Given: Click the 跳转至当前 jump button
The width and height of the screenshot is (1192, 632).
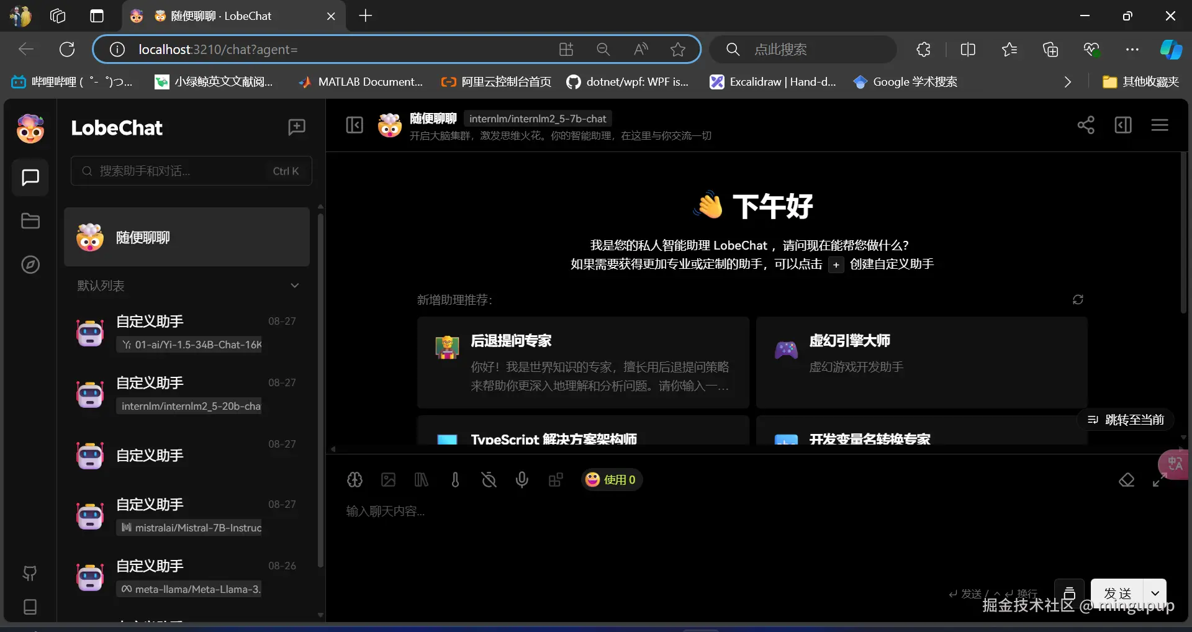Looking at the screenshot, I should (x=1126, y=420).
